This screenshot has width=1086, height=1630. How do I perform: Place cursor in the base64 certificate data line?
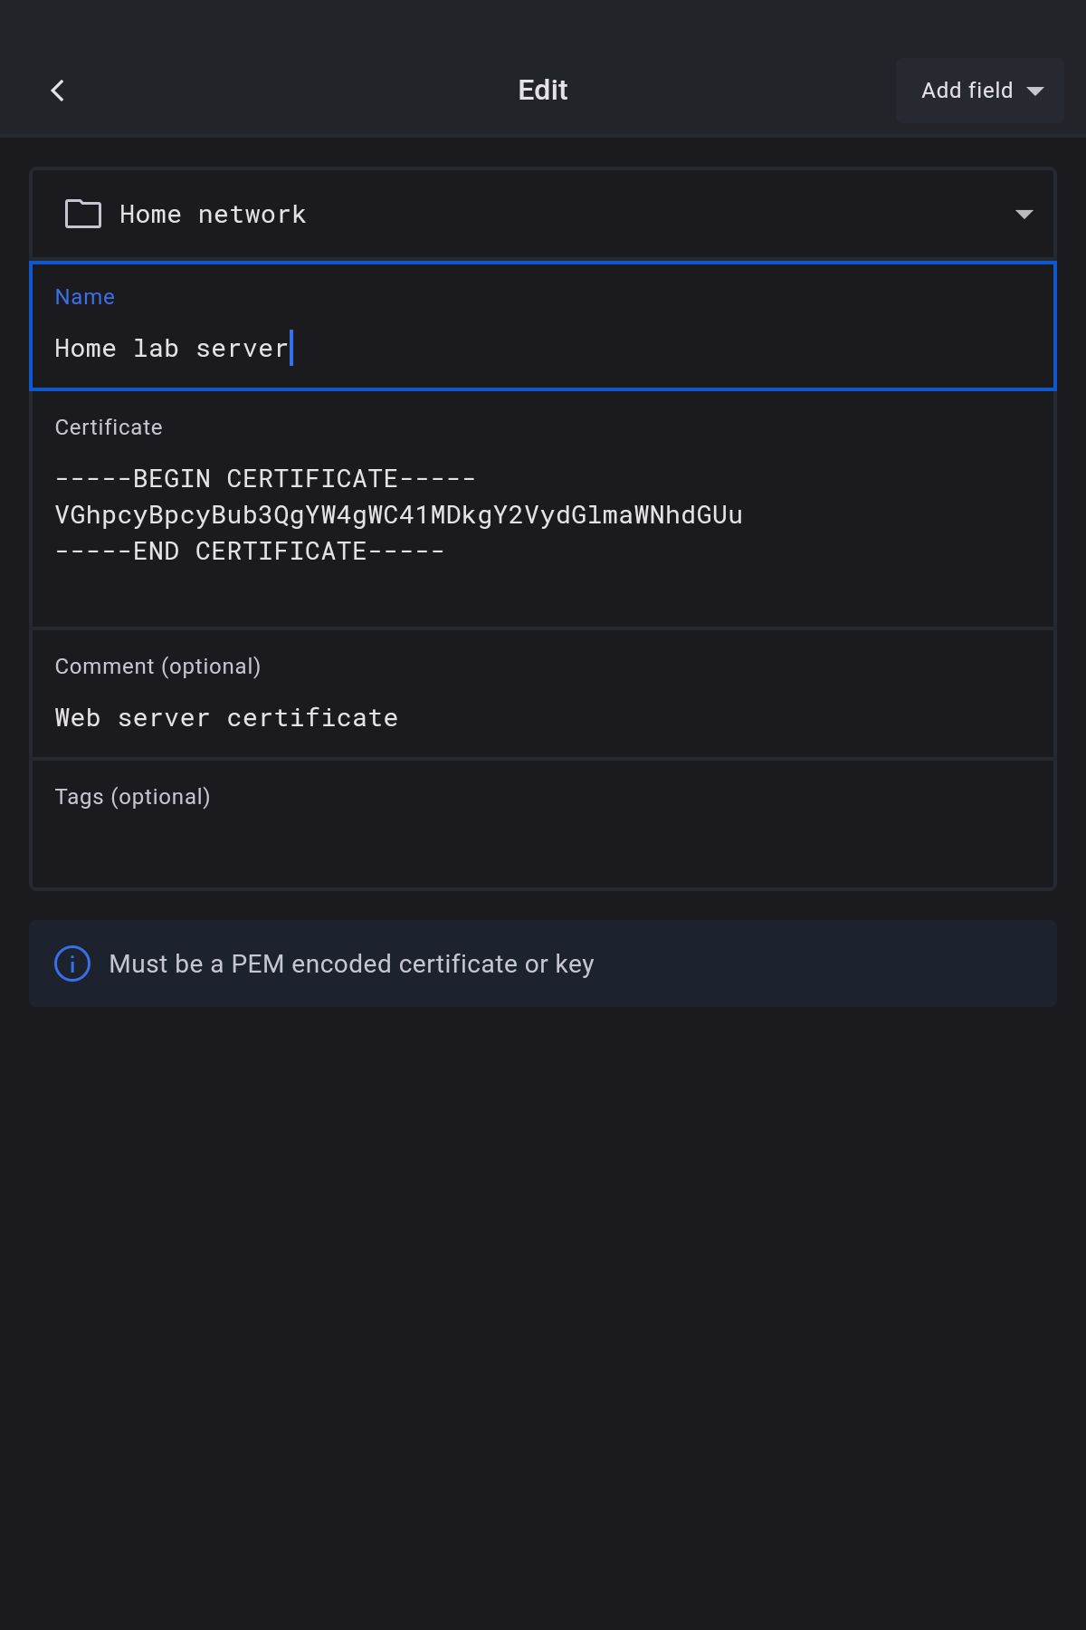click(x=398, y=515)
